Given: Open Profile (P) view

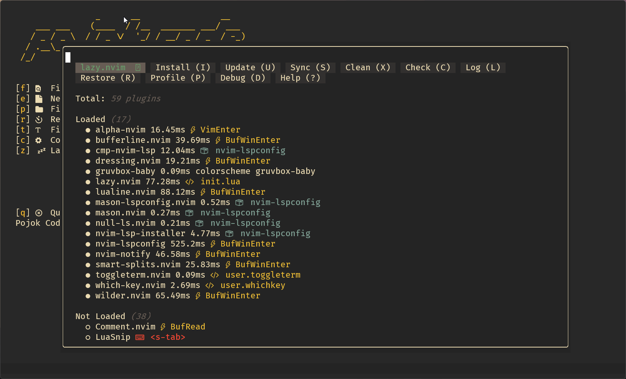Looking at the screenshot, I should point(178,78).
